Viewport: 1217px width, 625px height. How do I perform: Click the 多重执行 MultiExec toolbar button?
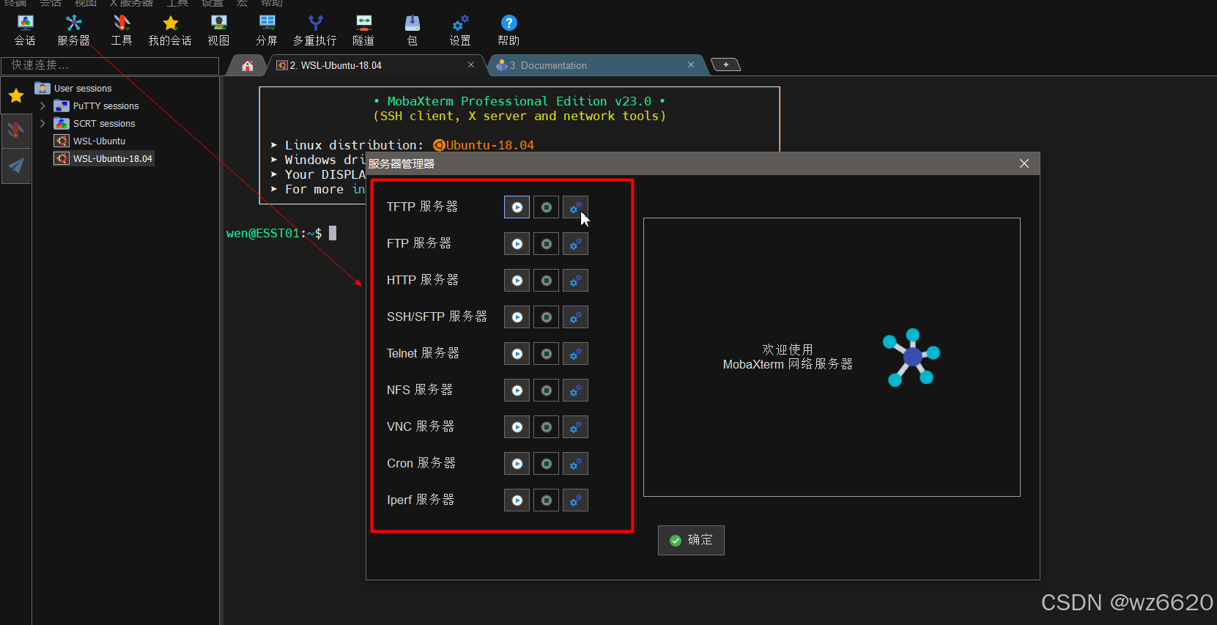click(315, 31)
